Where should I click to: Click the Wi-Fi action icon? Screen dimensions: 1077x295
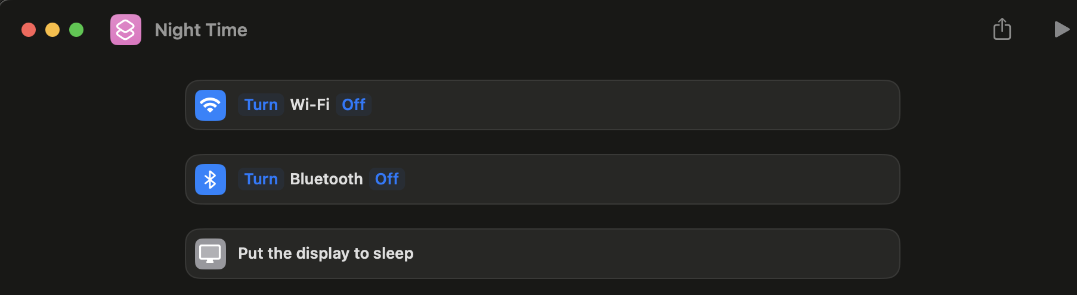pos(211,105)
